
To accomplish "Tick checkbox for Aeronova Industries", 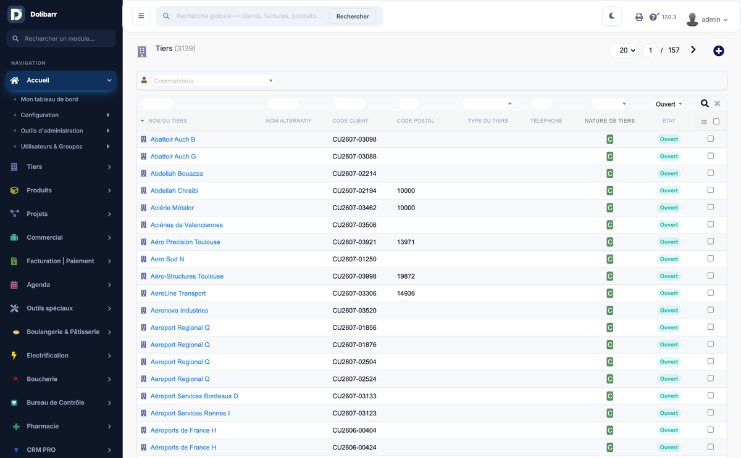I will click(711, 310).
